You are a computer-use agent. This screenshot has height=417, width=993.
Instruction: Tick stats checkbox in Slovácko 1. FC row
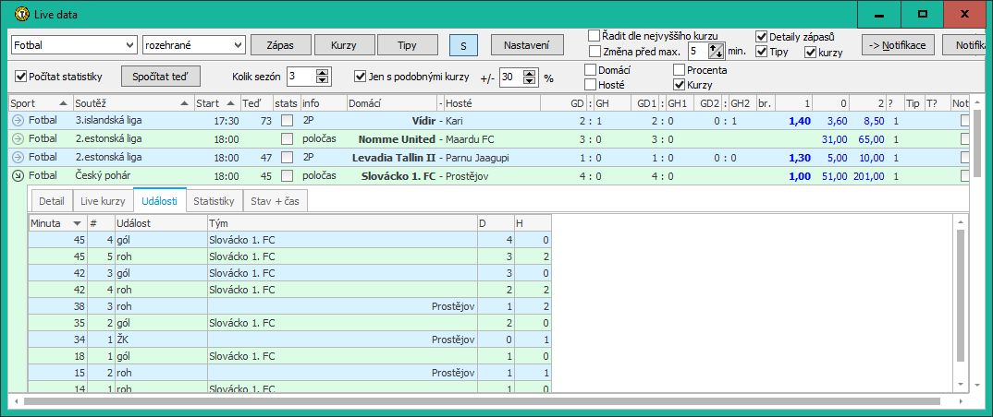pos(287,175)
